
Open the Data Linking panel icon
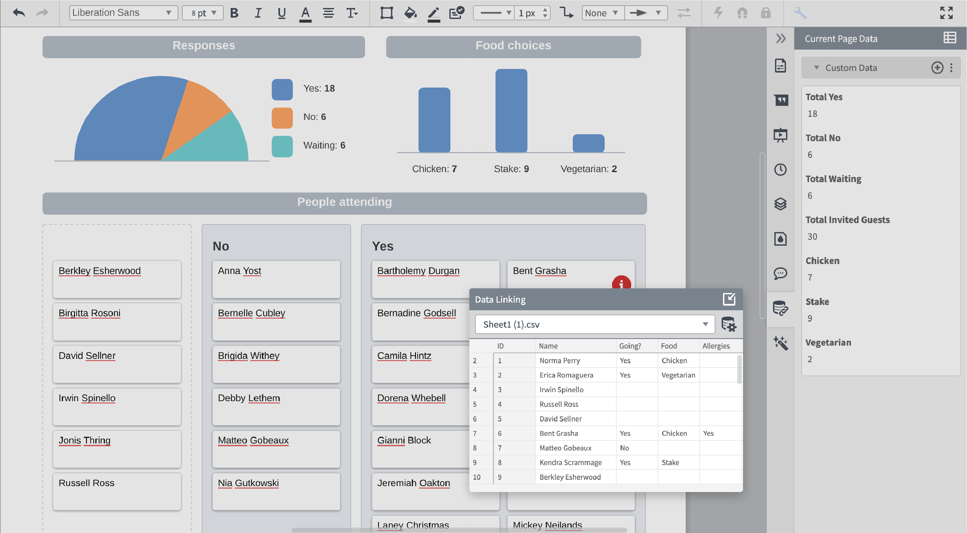(x=781, y=309)
